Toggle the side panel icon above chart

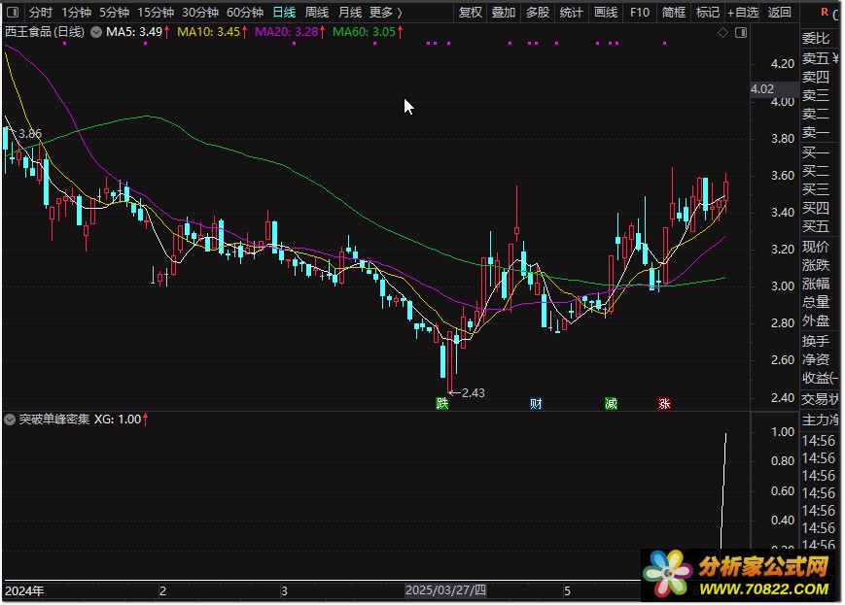tap(741, 33)
